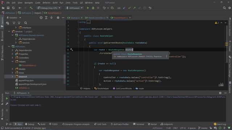
Task: Open the Debug | Any CPU configuration dropdown
Action: (49, 8)
